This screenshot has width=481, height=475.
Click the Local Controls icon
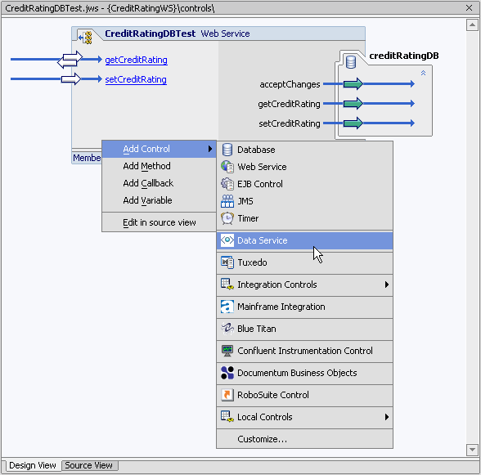(227, 417)
